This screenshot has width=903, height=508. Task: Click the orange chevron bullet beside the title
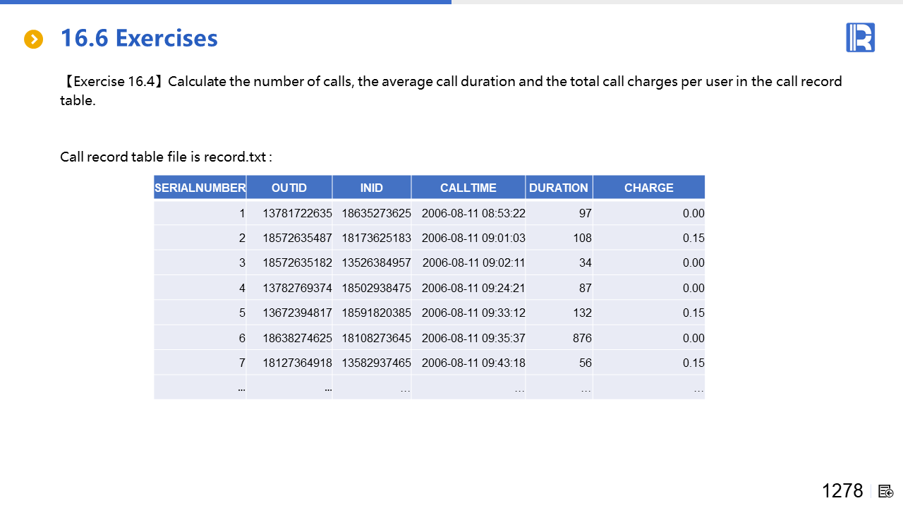coord(34,40)
